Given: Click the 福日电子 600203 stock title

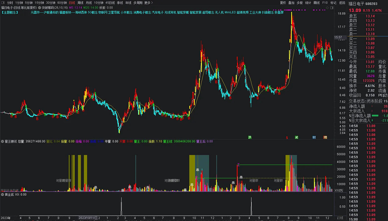Looking at the screenshot, I should 363,4.
